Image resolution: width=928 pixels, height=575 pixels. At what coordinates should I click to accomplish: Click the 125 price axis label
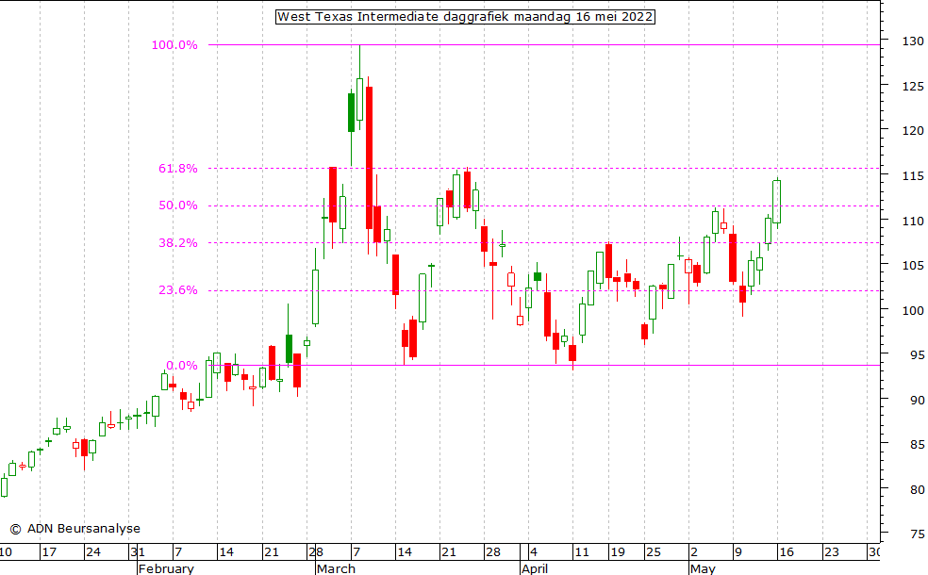[x=913, y=87]
